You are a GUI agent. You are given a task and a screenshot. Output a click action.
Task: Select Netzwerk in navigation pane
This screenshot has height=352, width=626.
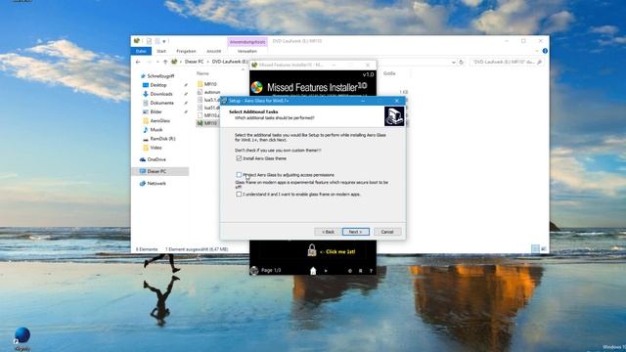(156, 183)
